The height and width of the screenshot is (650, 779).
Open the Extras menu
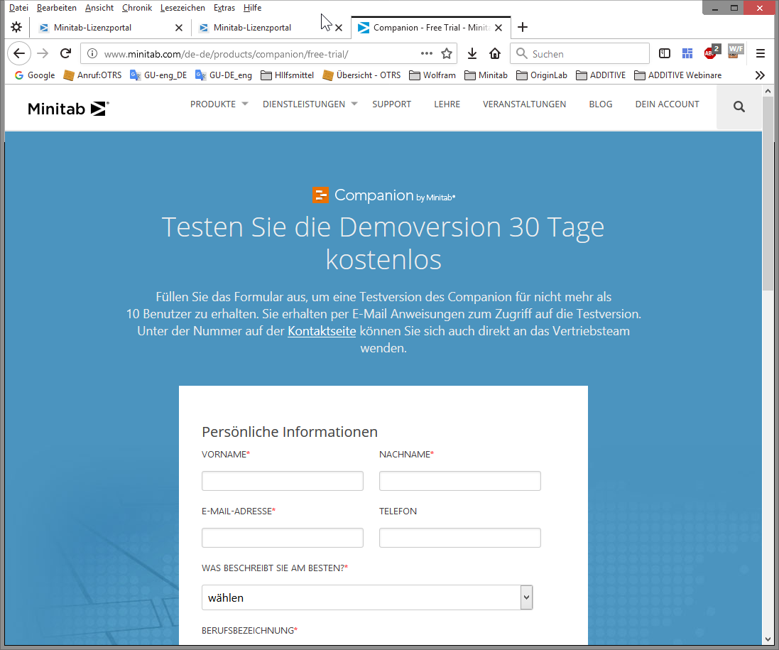224,7
